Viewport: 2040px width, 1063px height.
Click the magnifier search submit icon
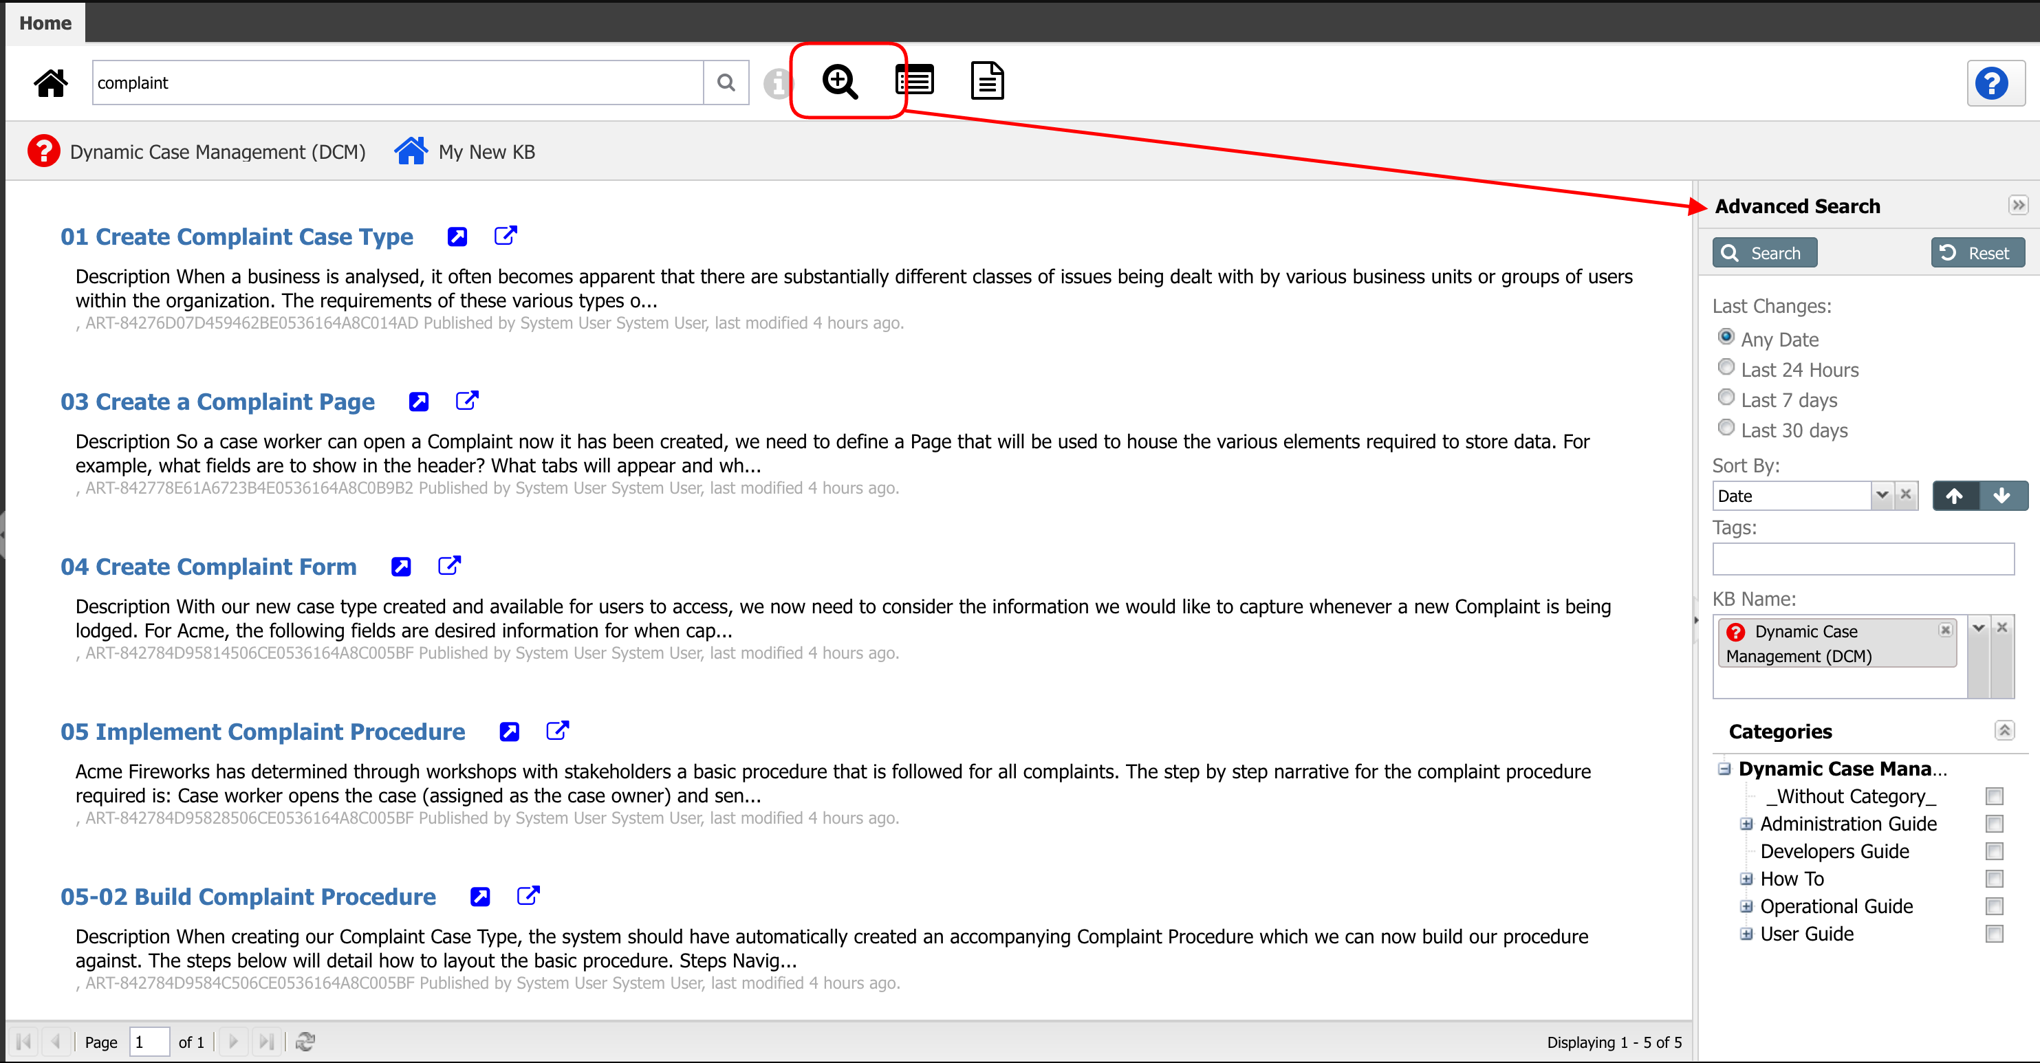(726, 83)
